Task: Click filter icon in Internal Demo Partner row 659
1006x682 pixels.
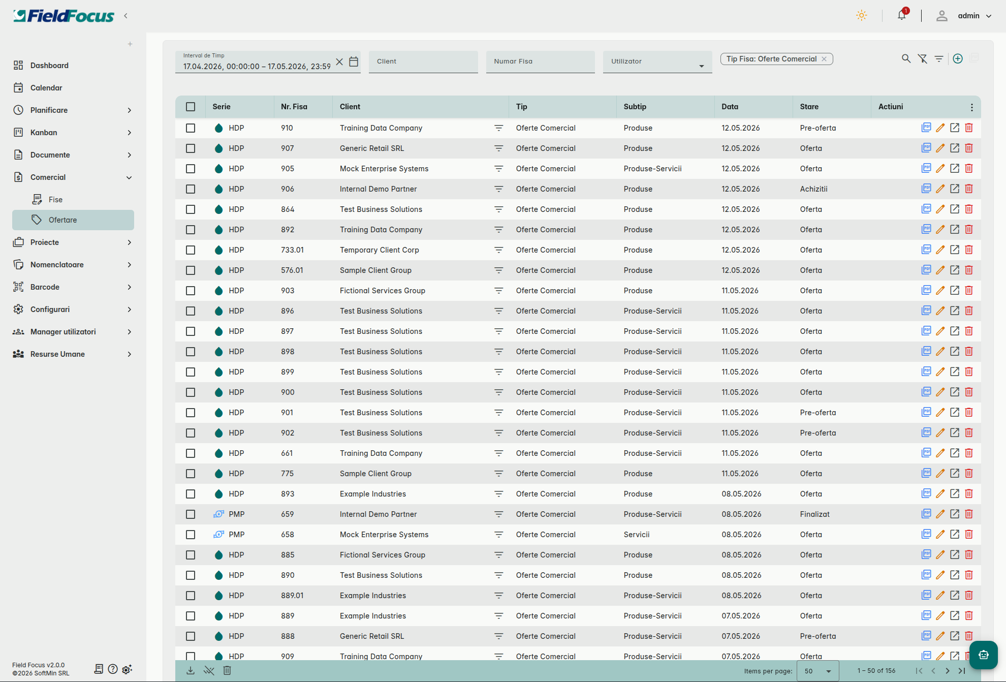Action: point(499,514)
